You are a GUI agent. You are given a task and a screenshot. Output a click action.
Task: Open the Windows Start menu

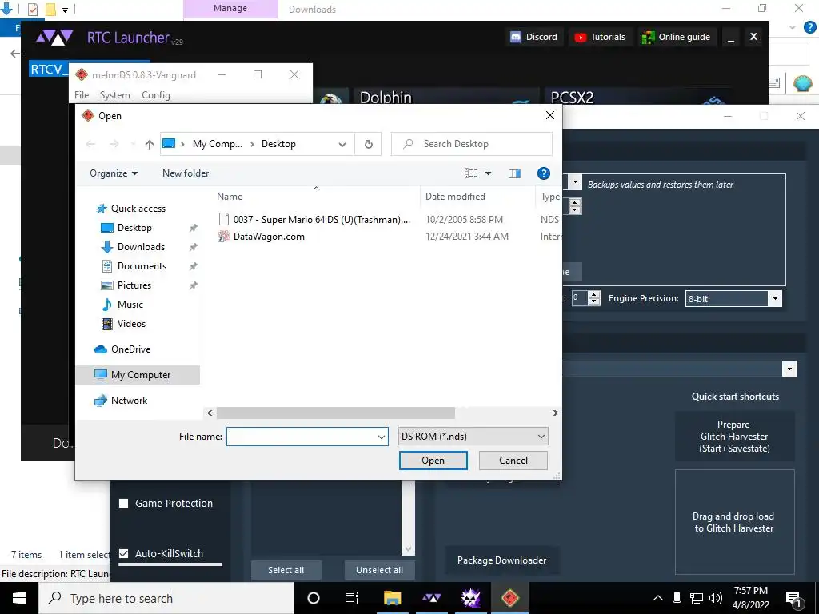tap(19, 598)
